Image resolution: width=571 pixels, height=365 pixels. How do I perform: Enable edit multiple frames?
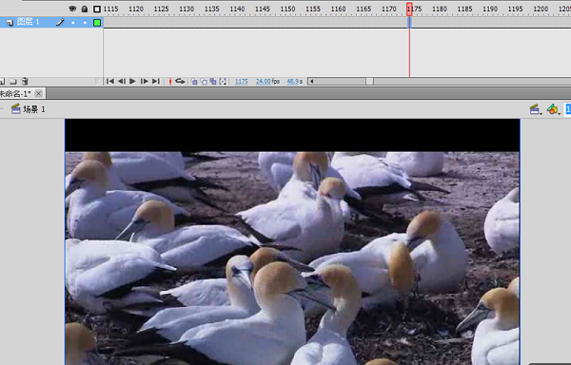click(213, 82)
